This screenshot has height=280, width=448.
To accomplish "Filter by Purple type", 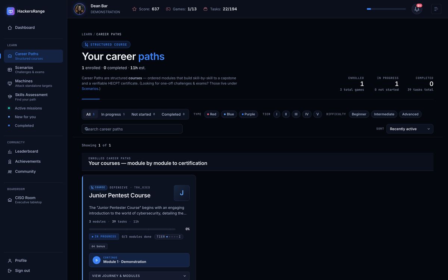I will [x=248, y=114].
